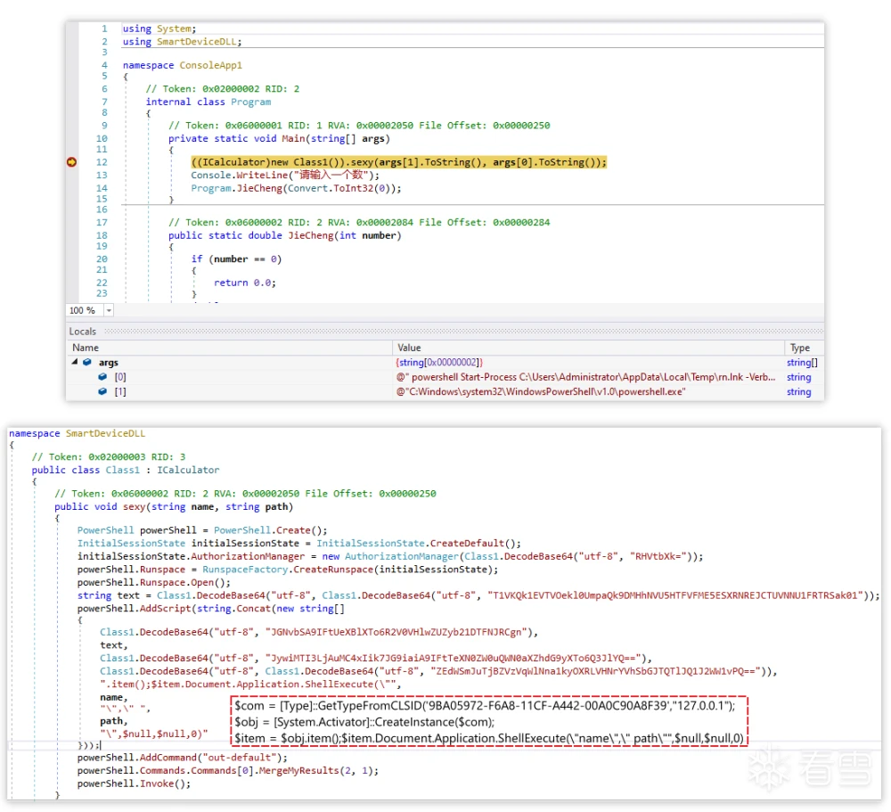The width and height of the screenshot is (891, 812).
Task: Click the 'if (number == 0)' line
Action: [x=236, y=258]
